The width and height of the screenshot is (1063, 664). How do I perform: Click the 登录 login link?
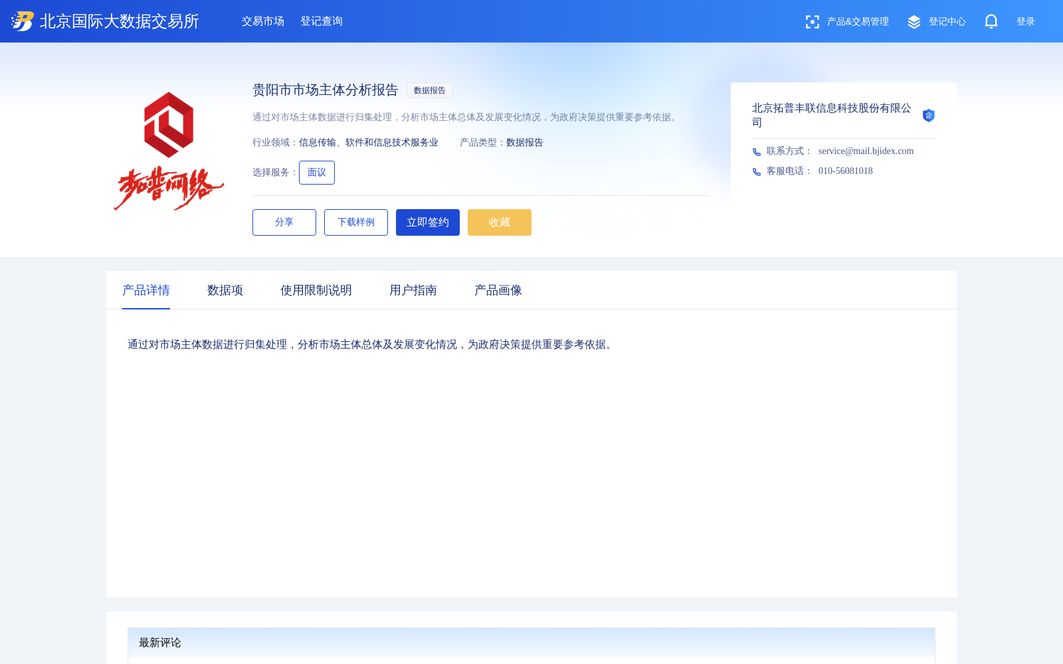1026,22
